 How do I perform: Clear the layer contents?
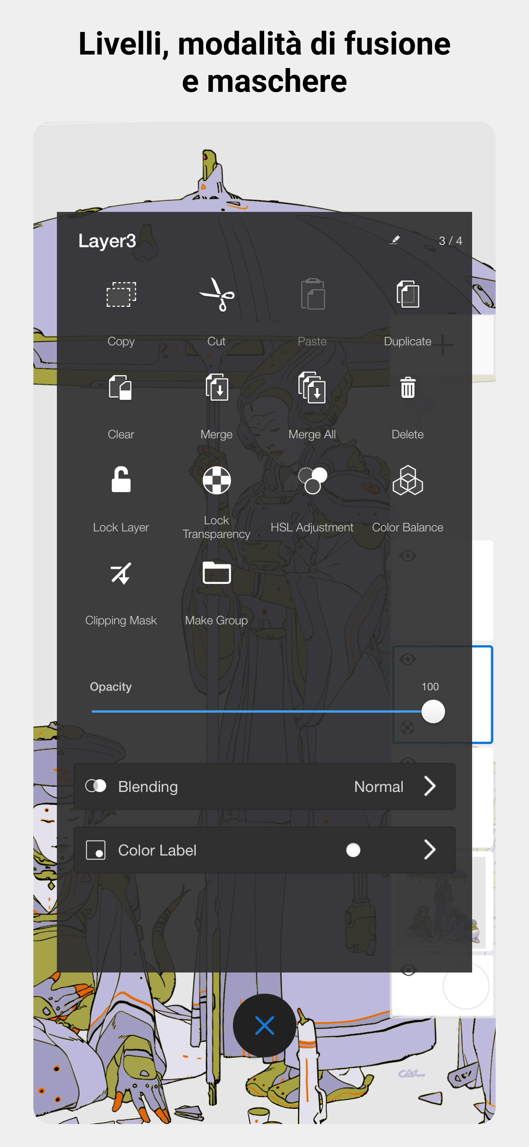coord(121,387)
